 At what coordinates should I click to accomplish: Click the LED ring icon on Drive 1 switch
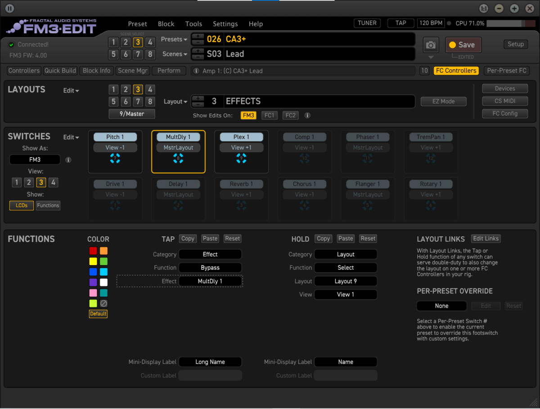tap(115, 206)
